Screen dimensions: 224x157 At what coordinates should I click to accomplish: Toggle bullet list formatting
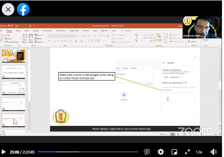[90, 36]
